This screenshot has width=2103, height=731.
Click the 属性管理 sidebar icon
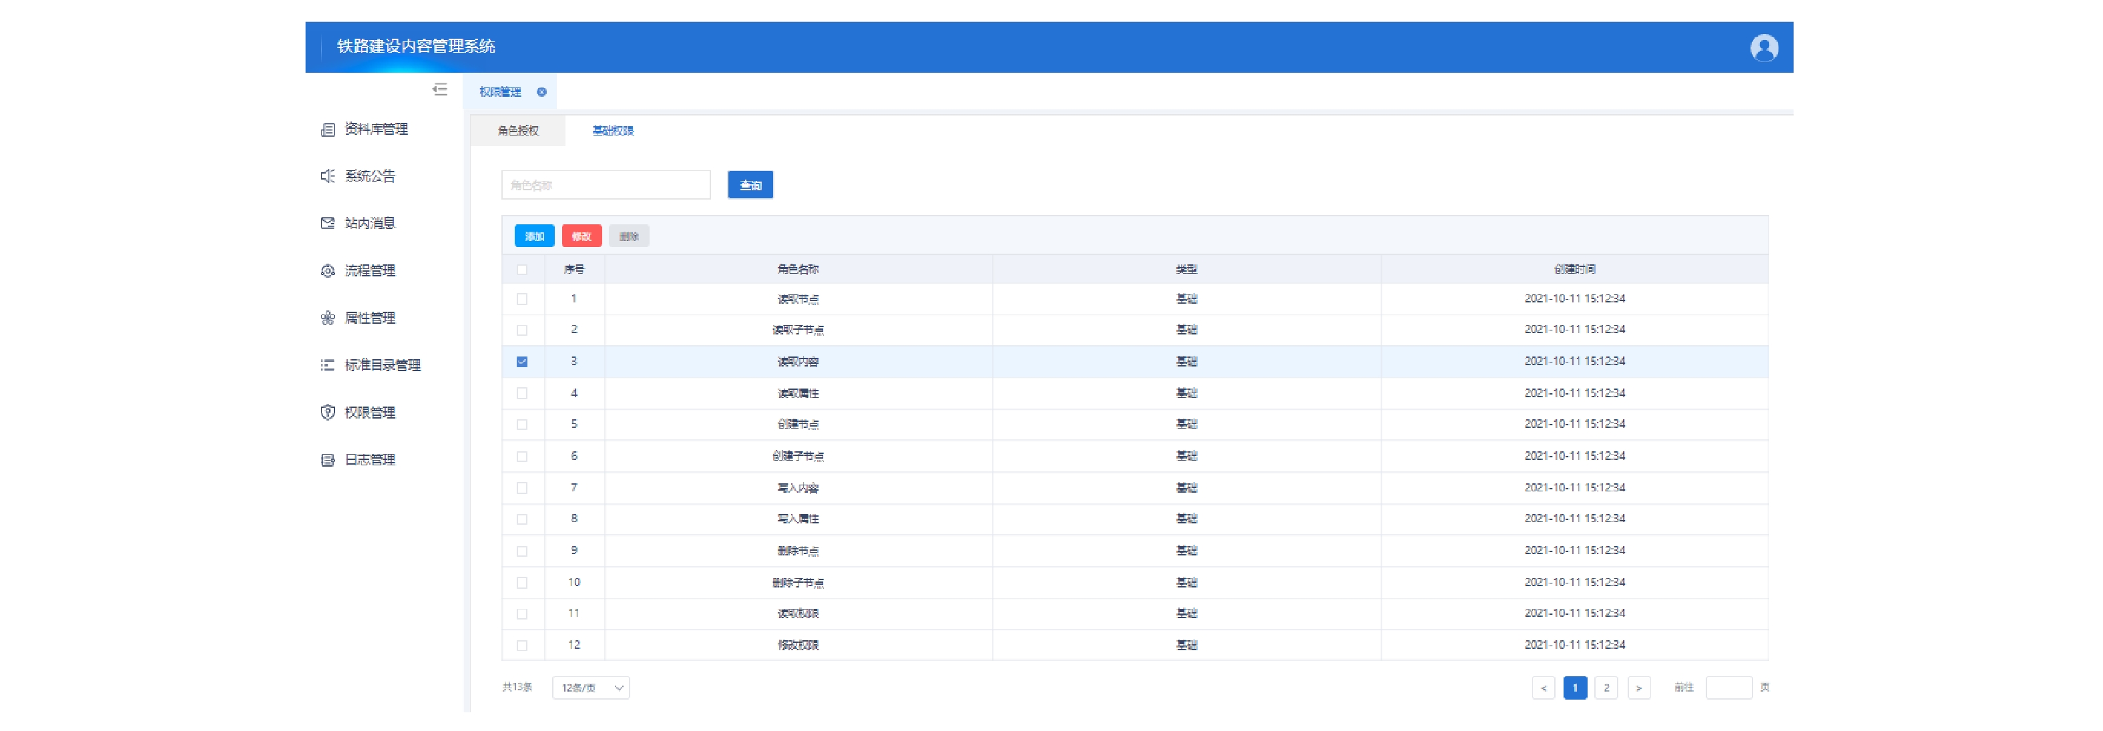(x=327, y=318)
